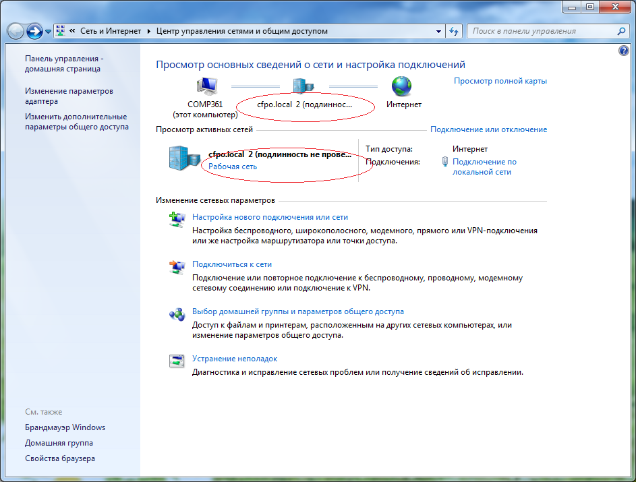Click the Подключиться к сети icon
The width and height of the screenshot is (636, 482).
177,266
